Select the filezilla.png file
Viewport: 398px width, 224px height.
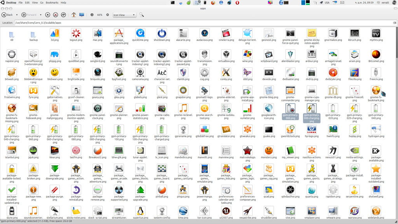click(354, 74)
